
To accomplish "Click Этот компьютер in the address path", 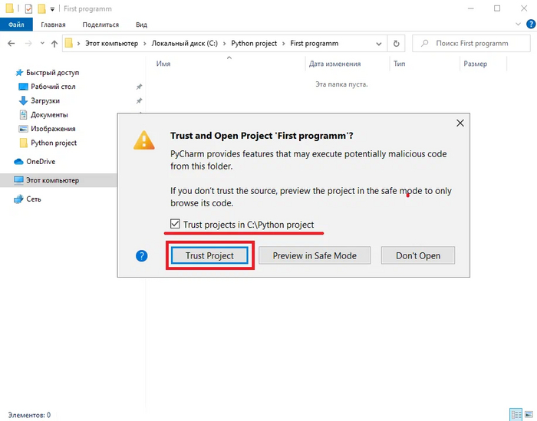I will (x=112, y=44).
